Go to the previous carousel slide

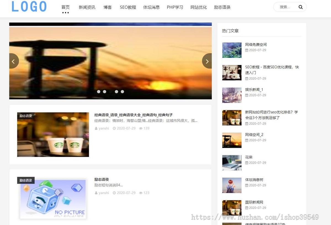click(x=13, y=61)
